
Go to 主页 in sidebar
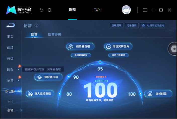[x=10, y=36]
